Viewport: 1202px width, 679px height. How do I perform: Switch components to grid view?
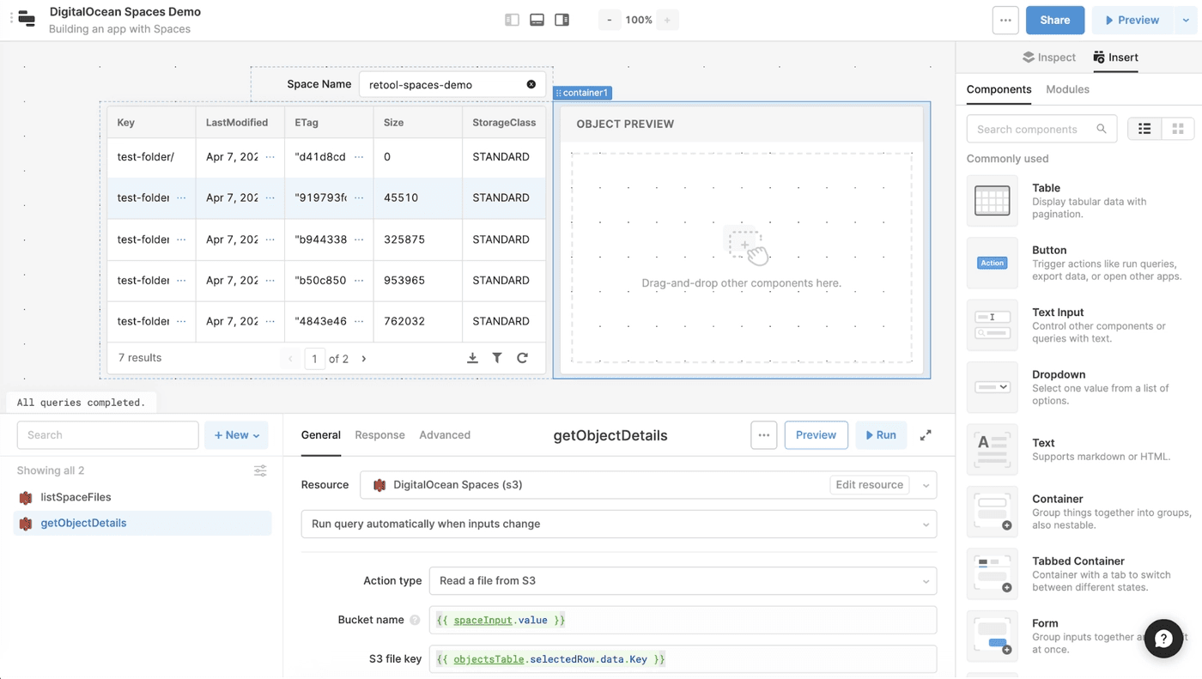pyautogui.click(x=1177, y=129)
